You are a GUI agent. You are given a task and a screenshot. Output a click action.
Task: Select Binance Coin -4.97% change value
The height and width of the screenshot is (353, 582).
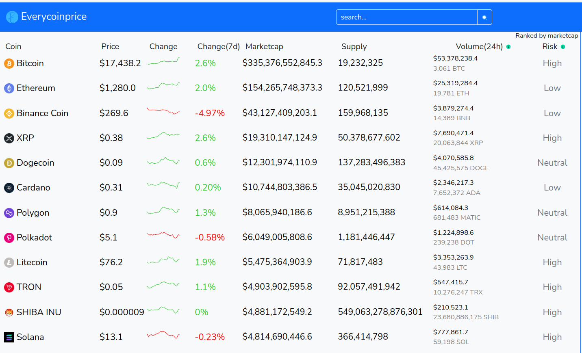210,113
